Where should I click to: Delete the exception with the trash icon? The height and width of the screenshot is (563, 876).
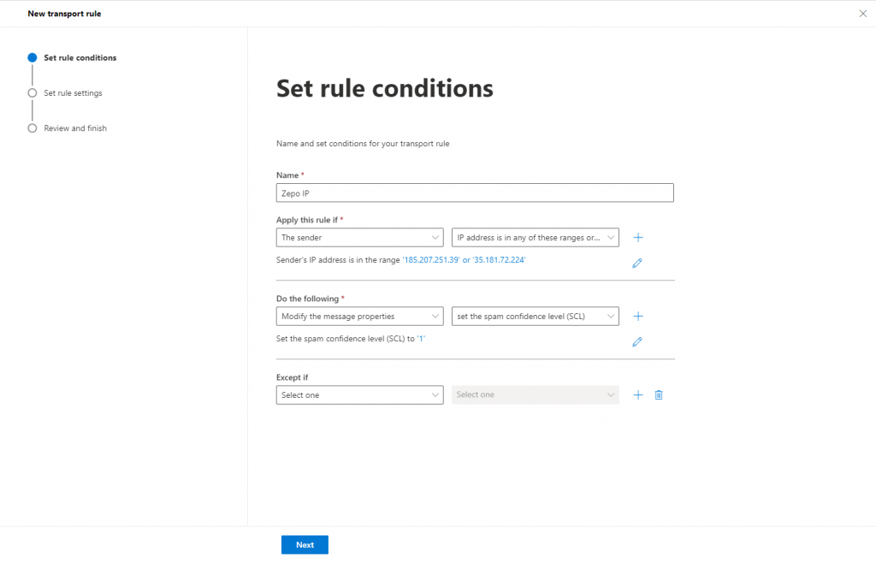[x=659, y=394]
